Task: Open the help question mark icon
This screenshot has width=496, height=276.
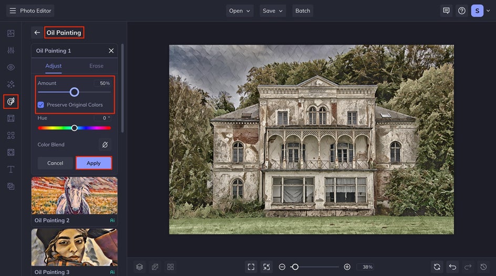Action: pyautogui.click(x=462, y=10)
